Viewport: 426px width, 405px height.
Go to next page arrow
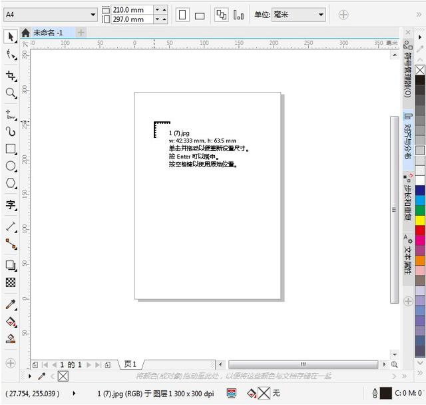(89, 365)
